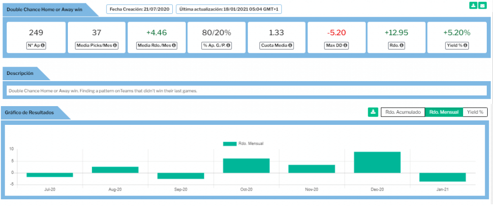Click info icon beside Yield % label
Viewport: 493px width, 206px height.
coord(465,46)
